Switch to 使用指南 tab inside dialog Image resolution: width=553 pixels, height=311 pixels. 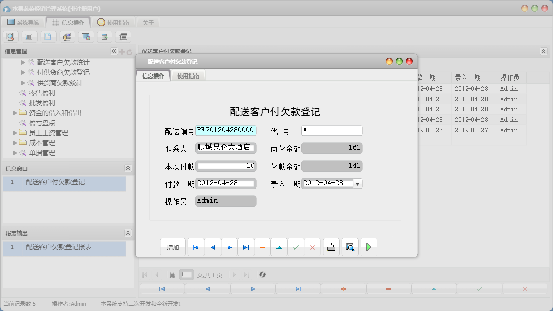click(x=188, y=76)
